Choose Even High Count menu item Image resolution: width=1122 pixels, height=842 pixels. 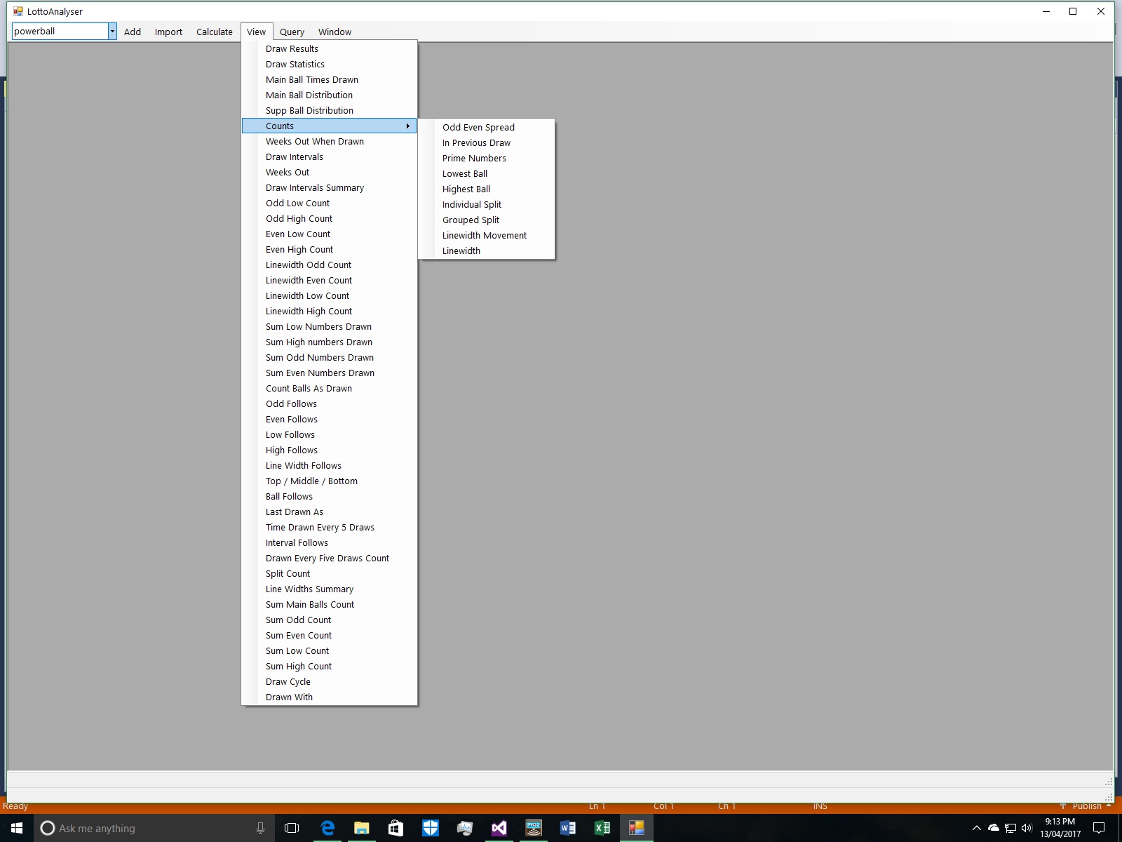[x=329, y=249]
